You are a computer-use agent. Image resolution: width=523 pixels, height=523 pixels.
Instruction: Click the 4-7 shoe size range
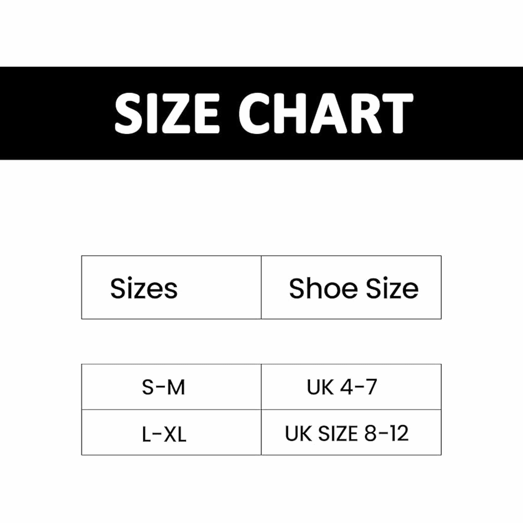click(359, 387)
